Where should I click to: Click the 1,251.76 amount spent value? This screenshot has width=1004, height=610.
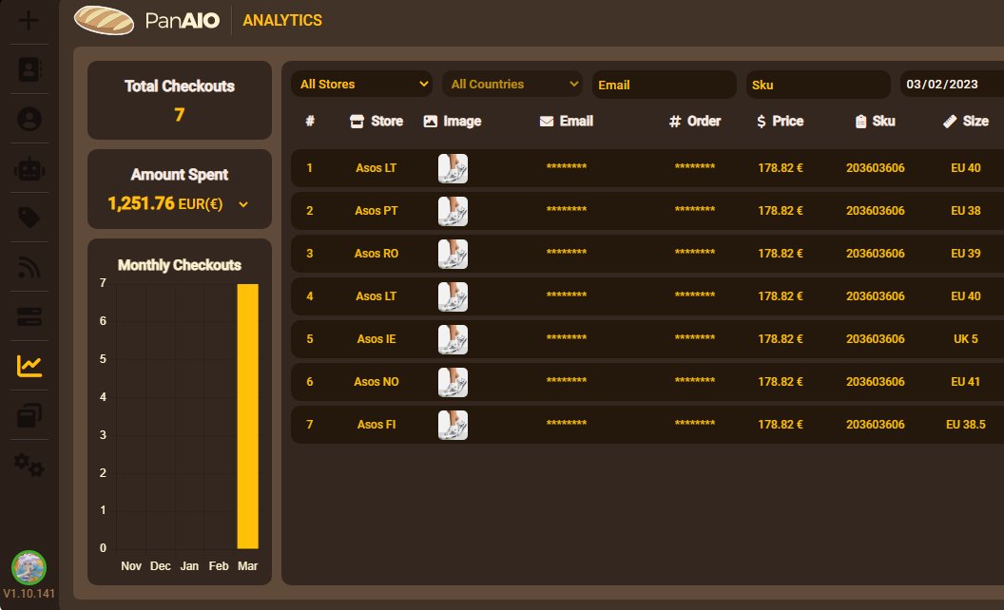[x=141, y=203]
